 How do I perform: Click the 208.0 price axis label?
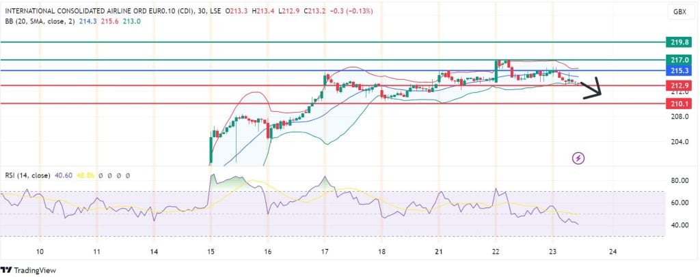(680, 117)
